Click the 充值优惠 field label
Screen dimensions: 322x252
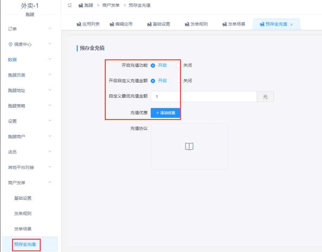tap(139, 113)
